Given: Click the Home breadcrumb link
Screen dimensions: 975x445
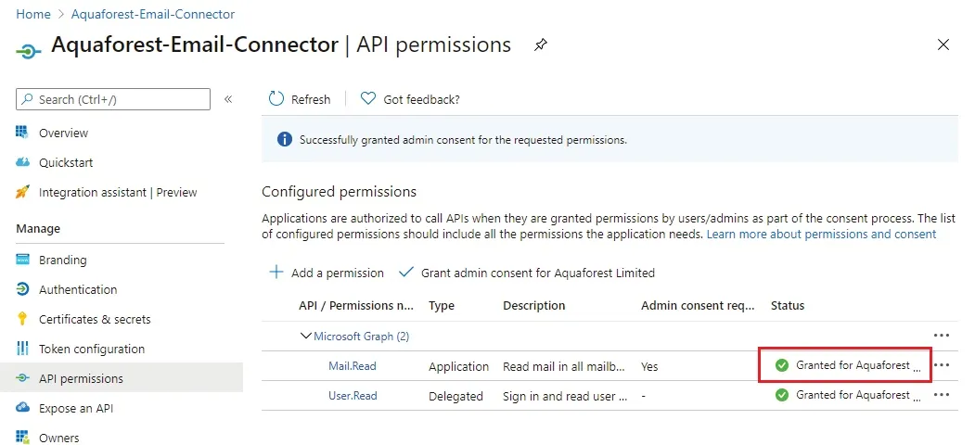Looking at the screenshot, I should tap(33, 14).
